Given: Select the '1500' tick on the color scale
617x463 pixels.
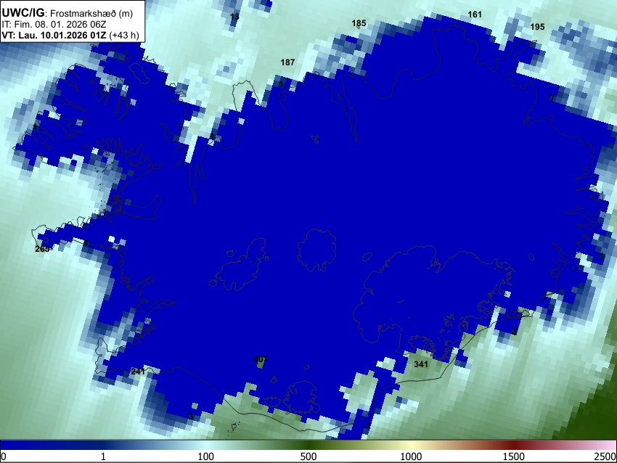Looking at the screenshot, I should 514,456.
